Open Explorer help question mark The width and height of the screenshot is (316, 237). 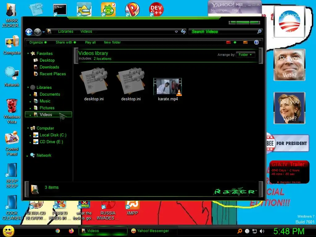click(x=256, y=42)
